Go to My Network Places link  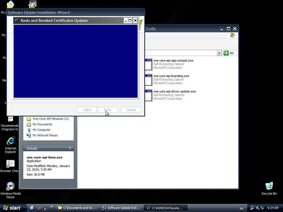click(42, 135)
